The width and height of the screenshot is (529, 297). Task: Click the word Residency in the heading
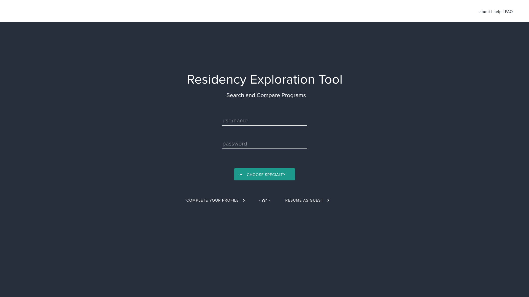[x=216, y=80]
